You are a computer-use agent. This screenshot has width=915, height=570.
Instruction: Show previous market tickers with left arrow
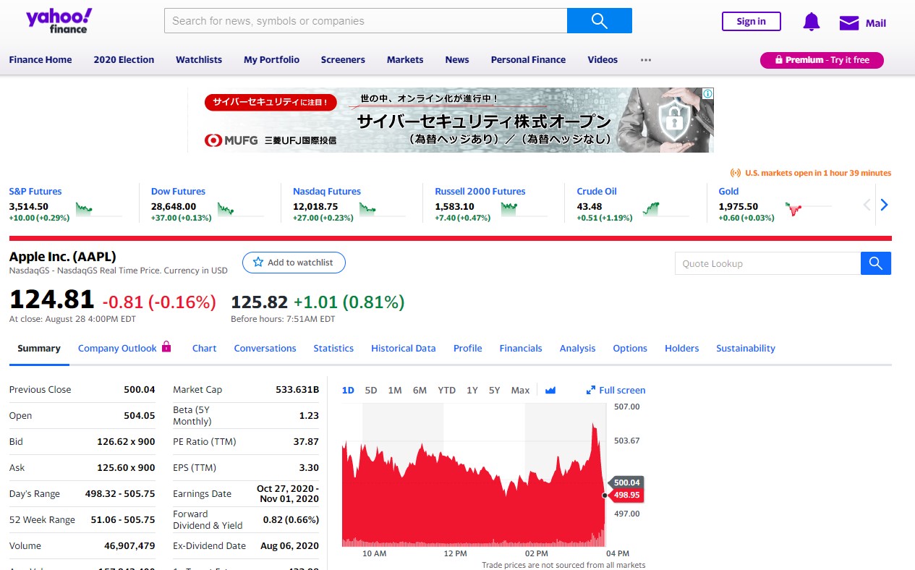tap(867, 205)
